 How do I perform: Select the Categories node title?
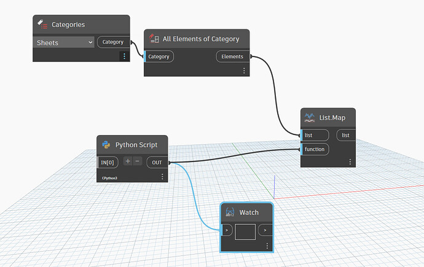click(68, 25)
